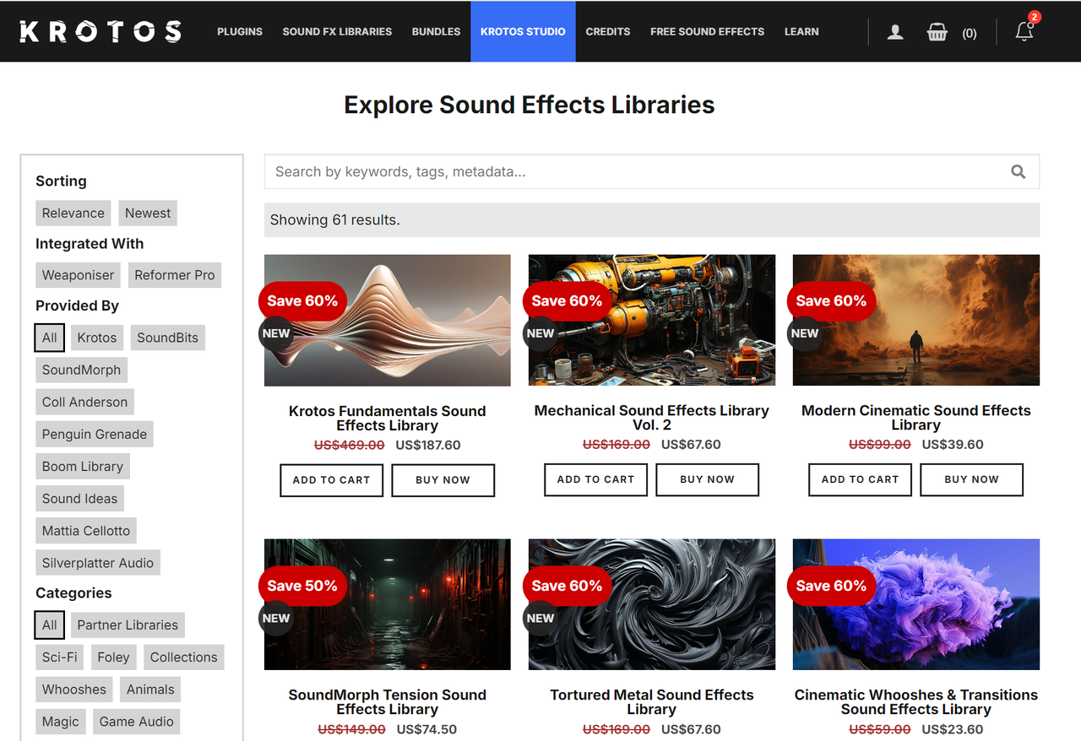This screenshot has height=741, width=1081.
Task: Open the PLUGINS menu item
Action: click(x=240, y=31)
